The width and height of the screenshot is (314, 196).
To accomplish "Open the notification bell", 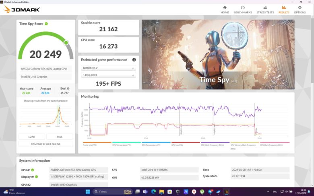I will pyautogui.click(x=309, y=192).
